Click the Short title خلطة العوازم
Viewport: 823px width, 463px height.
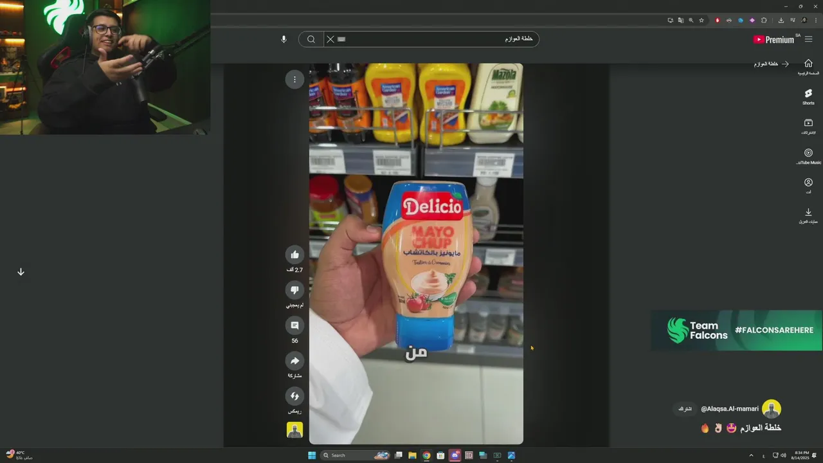point(761,428)
